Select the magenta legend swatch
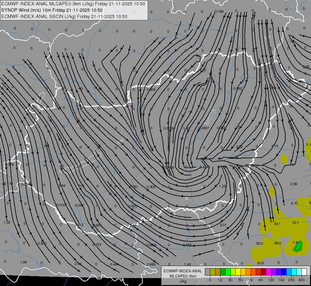Viewport: 311px width, 286px height. pyautogui.click(x=268, y=272)
